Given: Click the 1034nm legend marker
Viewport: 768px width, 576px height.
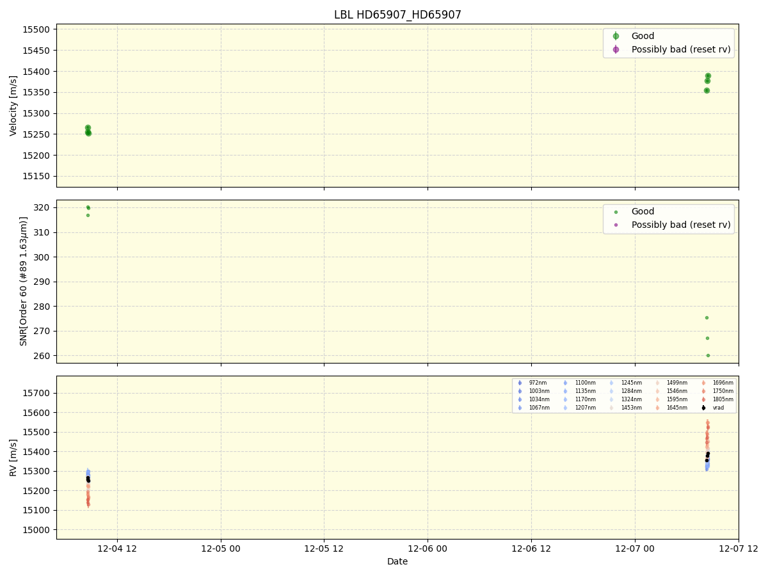Looking at the screenshot, I should point(520,399).
